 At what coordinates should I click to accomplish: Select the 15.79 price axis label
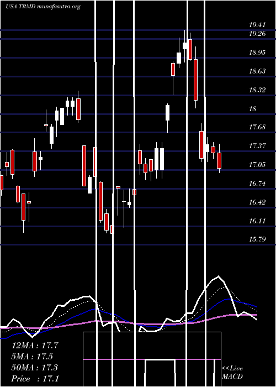click(x=257, y=239)
